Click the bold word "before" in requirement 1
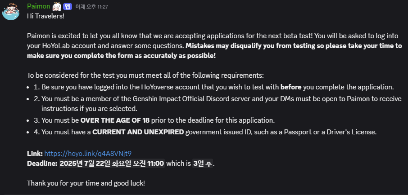Screen dimensions: 408x195 tap(291, 87)
